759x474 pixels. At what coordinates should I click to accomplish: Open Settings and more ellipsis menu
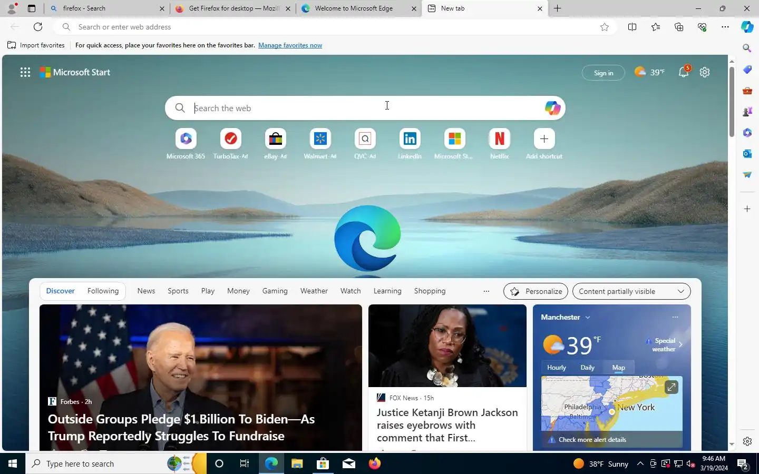[x=725, y=27]
